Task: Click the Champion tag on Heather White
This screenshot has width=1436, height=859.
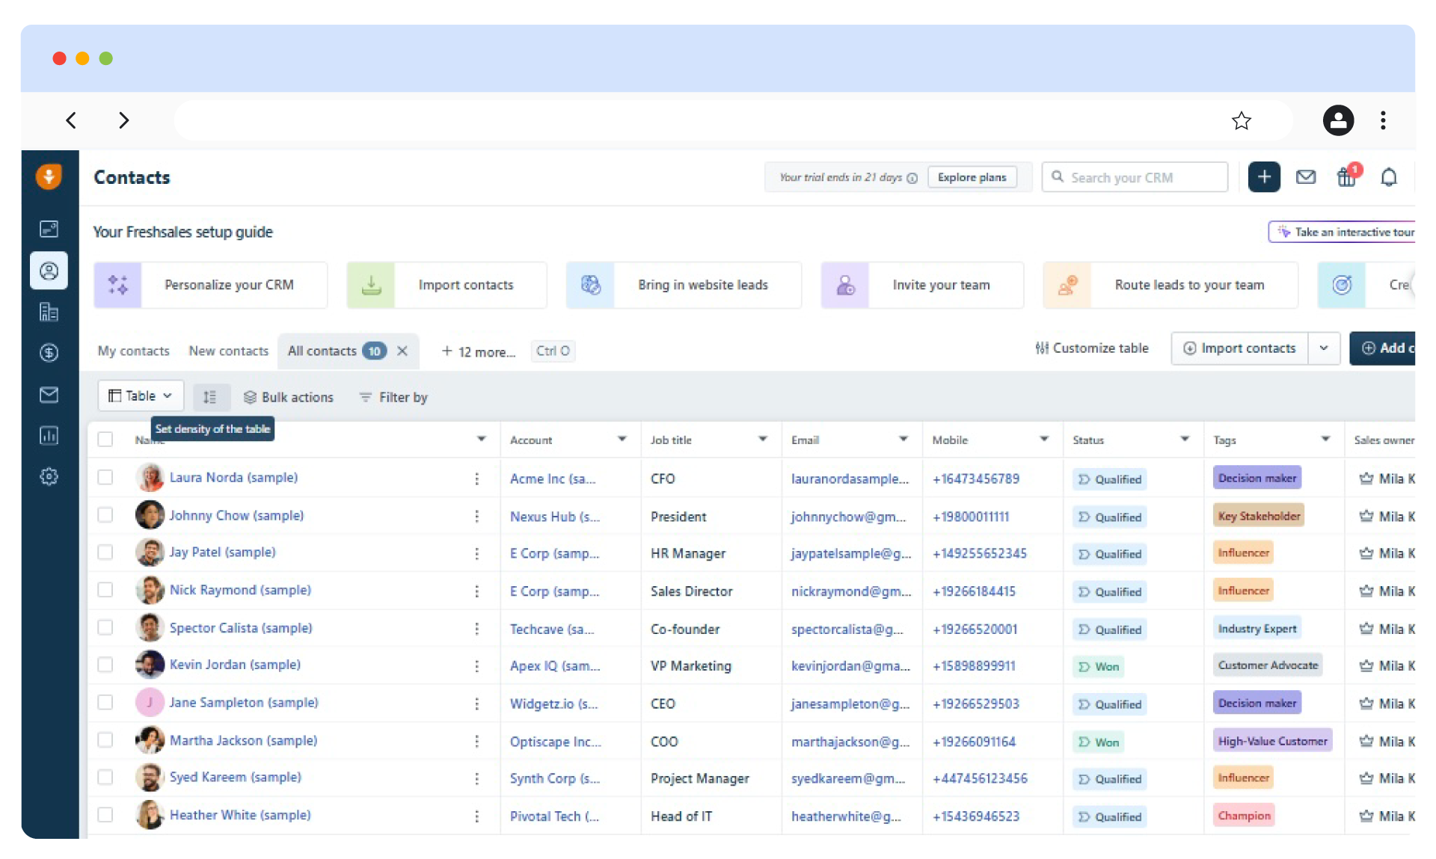Action: (1243, 816)
